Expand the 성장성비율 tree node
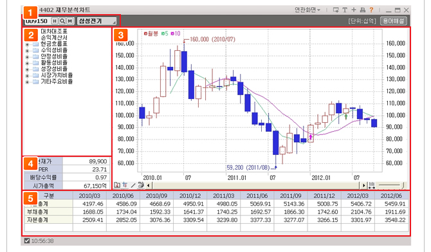This screenshot has width=431, height=252. click(27, 69)
